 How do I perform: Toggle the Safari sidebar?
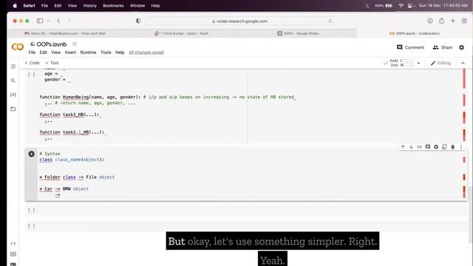(40, 21)
